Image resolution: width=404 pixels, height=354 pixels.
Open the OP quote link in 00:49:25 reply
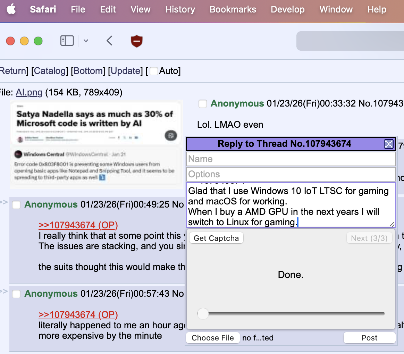point(78,225)
